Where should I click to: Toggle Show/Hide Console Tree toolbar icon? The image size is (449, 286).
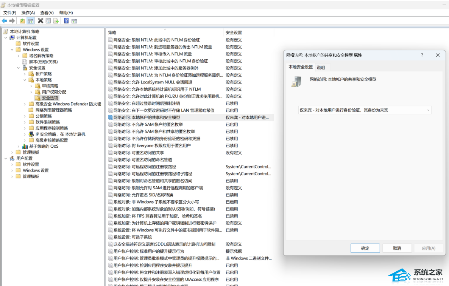click(x=30, y=21)
